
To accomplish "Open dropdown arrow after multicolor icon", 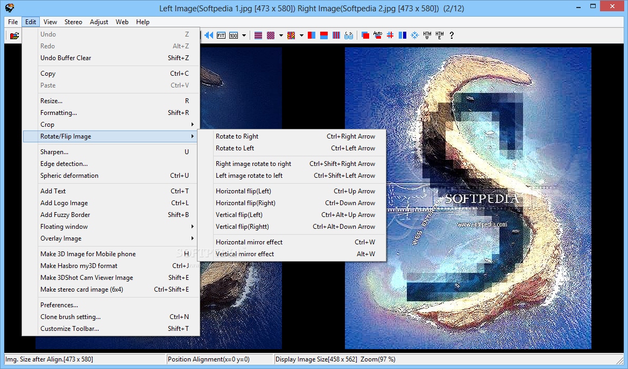I will (301, 35).
